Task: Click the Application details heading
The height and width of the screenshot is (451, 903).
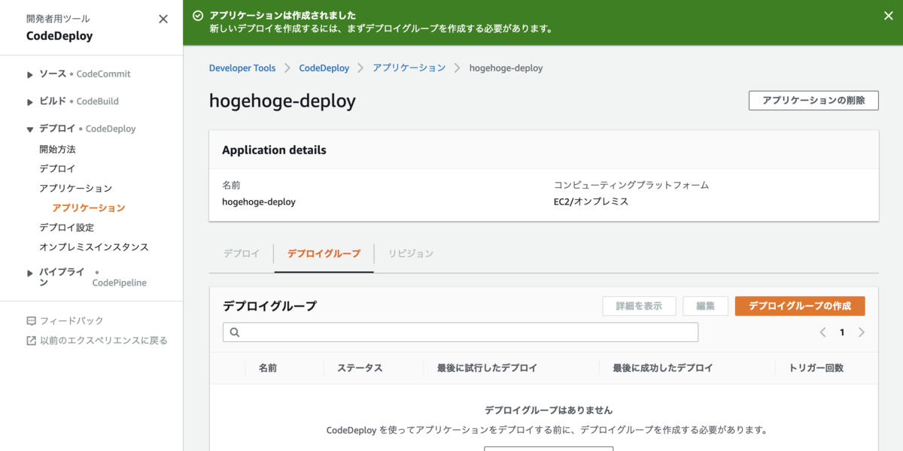Action: tap(274, 150)
